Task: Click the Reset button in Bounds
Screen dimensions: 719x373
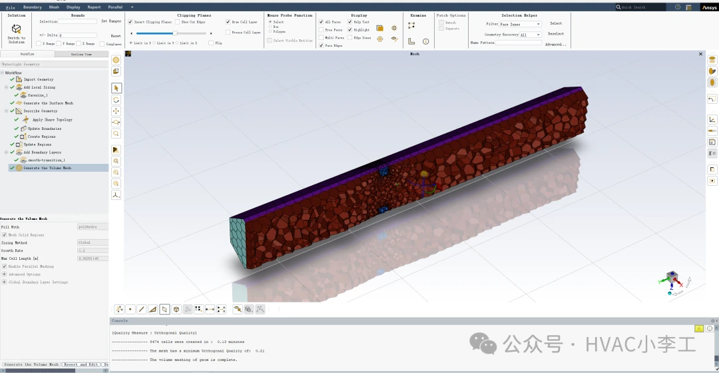Action: [x=116, y=35]
